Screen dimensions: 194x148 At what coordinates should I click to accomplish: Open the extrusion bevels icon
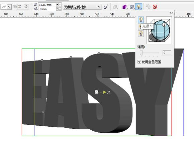[x=132, y=7]
